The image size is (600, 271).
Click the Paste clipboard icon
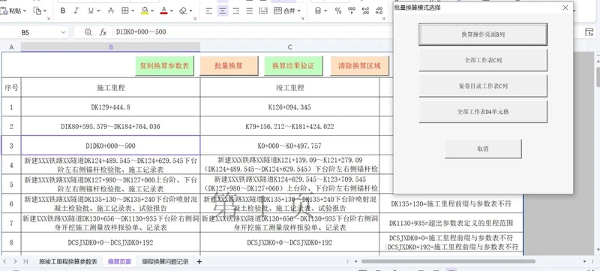(x=3, y=11)
